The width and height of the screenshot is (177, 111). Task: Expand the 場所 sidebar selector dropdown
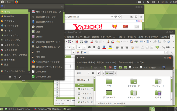[x=89, y=73]
